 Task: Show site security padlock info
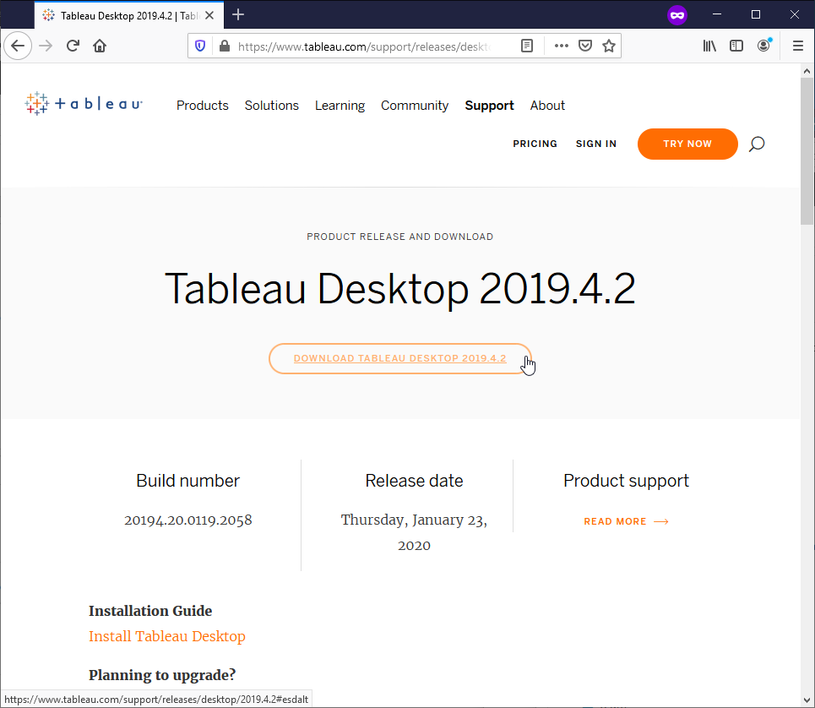[x=225, y=46]
